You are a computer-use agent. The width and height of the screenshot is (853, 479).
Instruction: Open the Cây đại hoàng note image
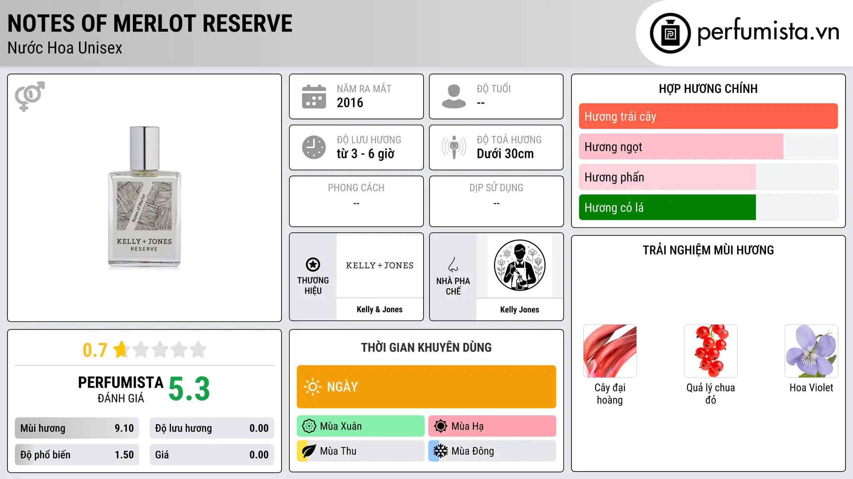(x=610, y=351)
